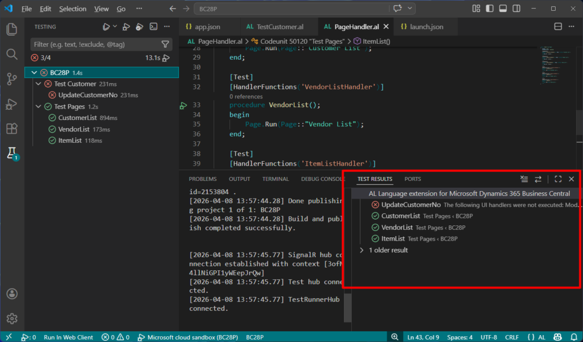Open the Extensions view in activity bar
The height and width of the screenshot is (342, 583).
[11, 129]
